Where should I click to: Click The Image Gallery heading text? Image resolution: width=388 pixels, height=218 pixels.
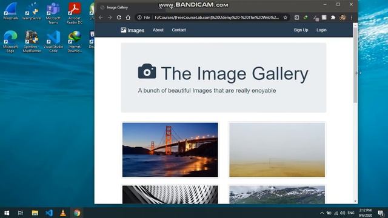click(x=235, y=74)
